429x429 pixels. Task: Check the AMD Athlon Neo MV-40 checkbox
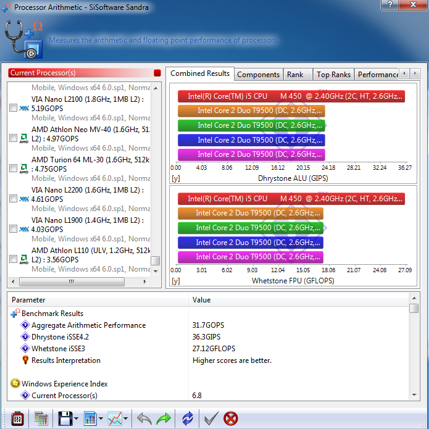pos(13,138)
